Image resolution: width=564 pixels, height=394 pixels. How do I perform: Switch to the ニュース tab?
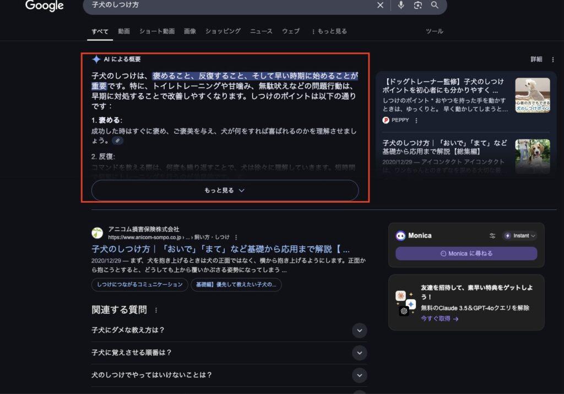click(261, 31)
